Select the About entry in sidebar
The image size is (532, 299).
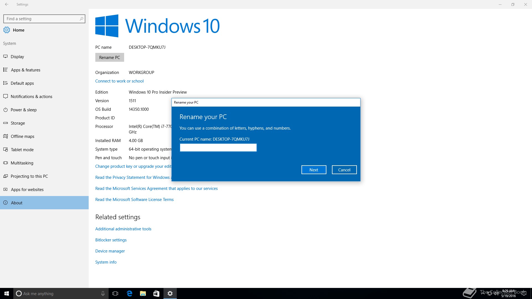pyautogui.click(x=44, y=203)
